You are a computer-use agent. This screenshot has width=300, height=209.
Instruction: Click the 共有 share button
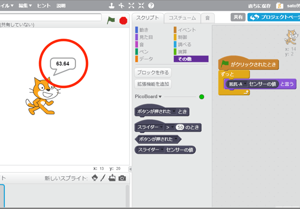coord(238,17)
